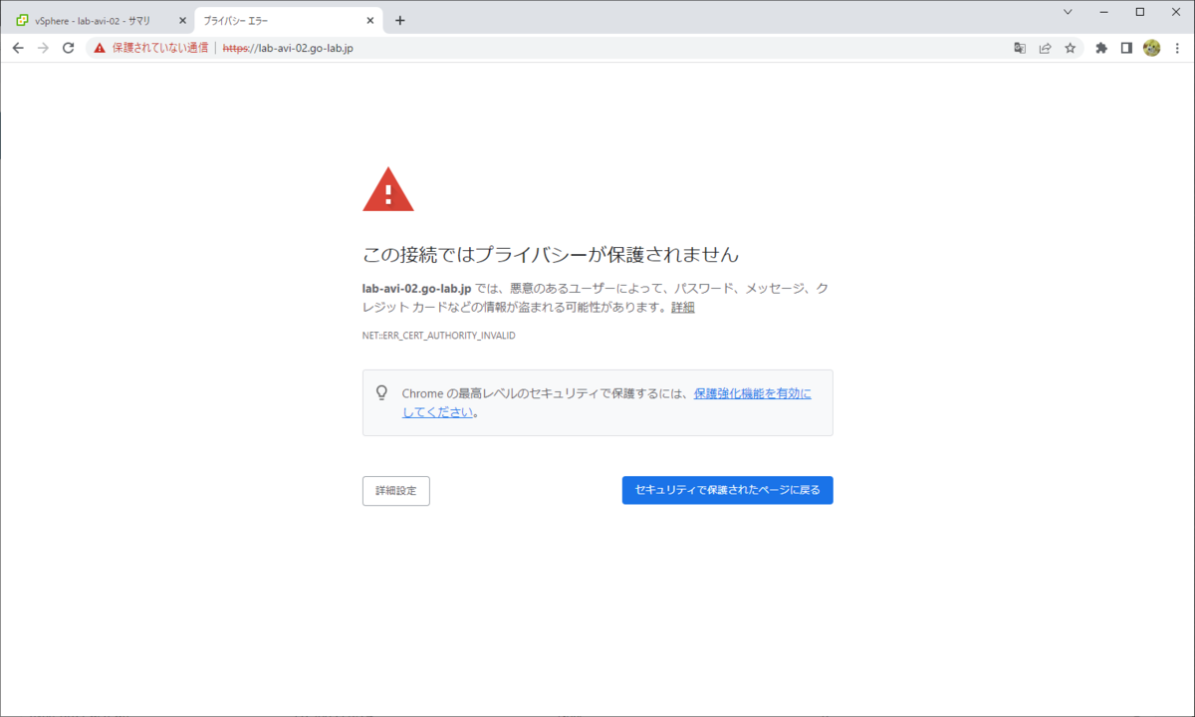The width and height of the screenshot is (1195, 717).
Task: Toggle the side panel icon
Action: 1126,48
